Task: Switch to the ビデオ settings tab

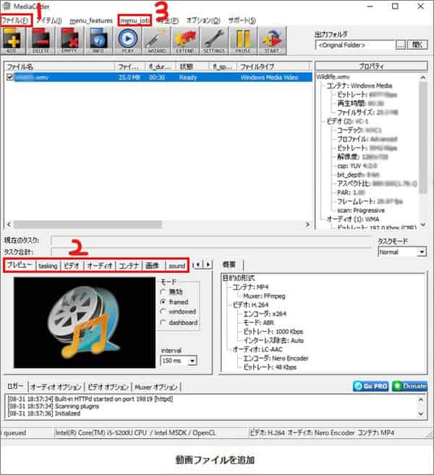Action: (x=72, y=266)
